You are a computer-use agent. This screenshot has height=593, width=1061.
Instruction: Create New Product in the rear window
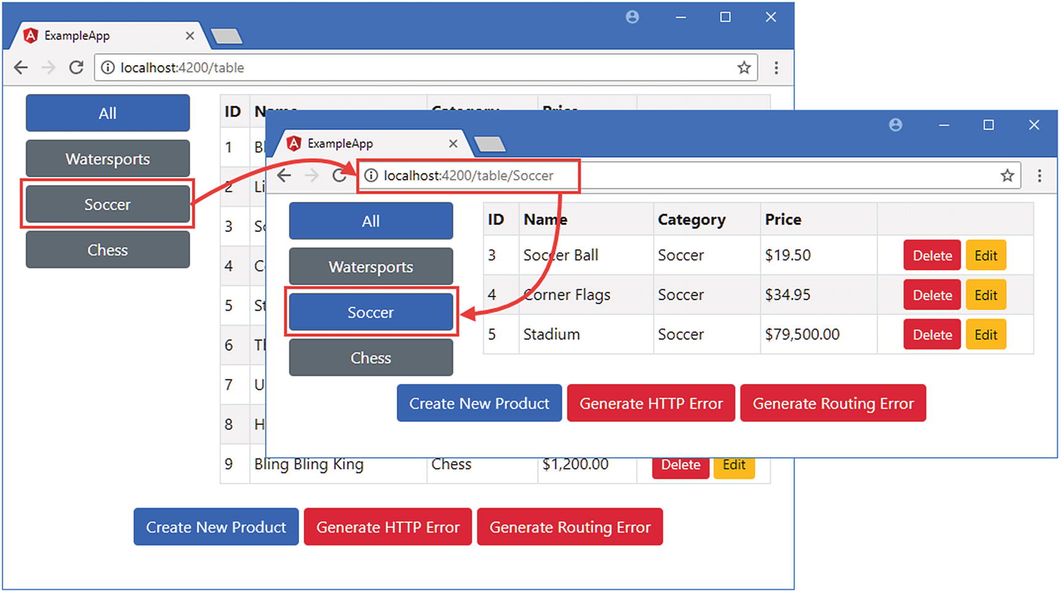[216, 527]
